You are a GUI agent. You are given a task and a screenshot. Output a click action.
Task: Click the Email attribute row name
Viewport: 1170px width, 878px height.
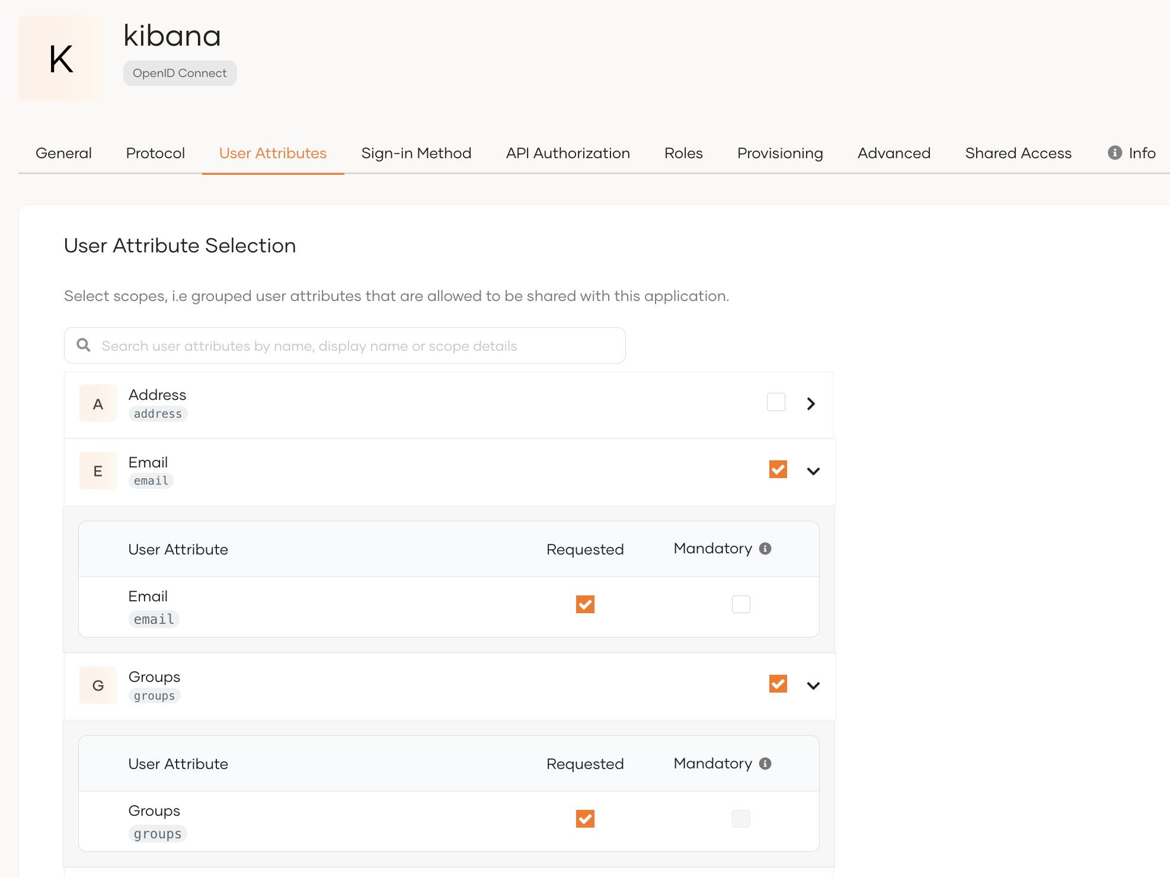pyautogui.click(x=148, y=596)
